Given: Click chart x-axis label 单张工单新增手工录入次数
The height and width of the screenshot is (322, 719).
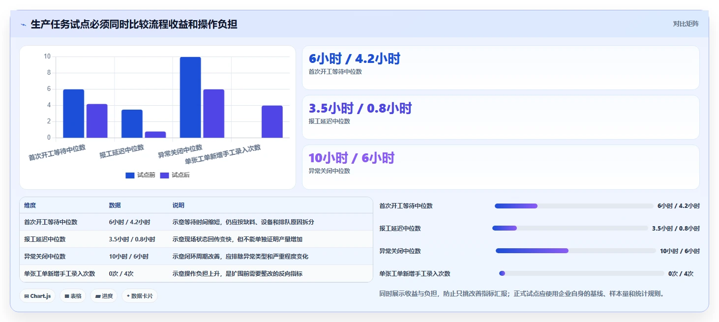Looking at the screenshot, I should click(x=223, y=154).
